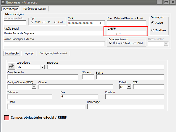Open the Logotipo tab
Viewport: 176px width, 132px height.
[29, 53]
